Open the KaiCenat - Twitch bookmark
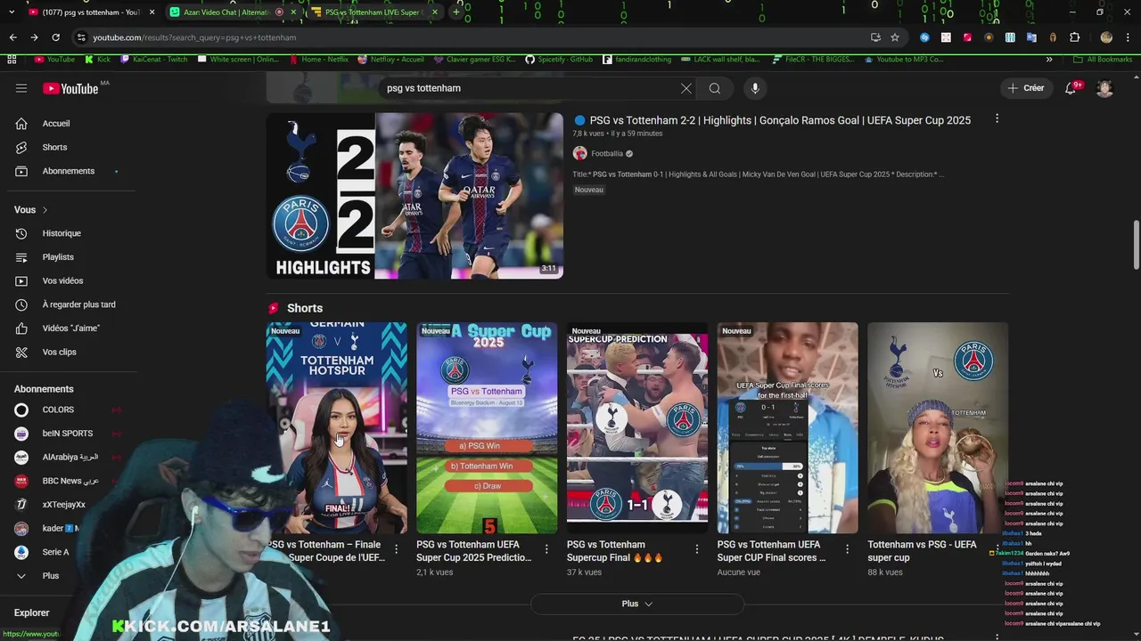Image resolution: width=1141 pixels, height=641 pixels. [154, 60]
